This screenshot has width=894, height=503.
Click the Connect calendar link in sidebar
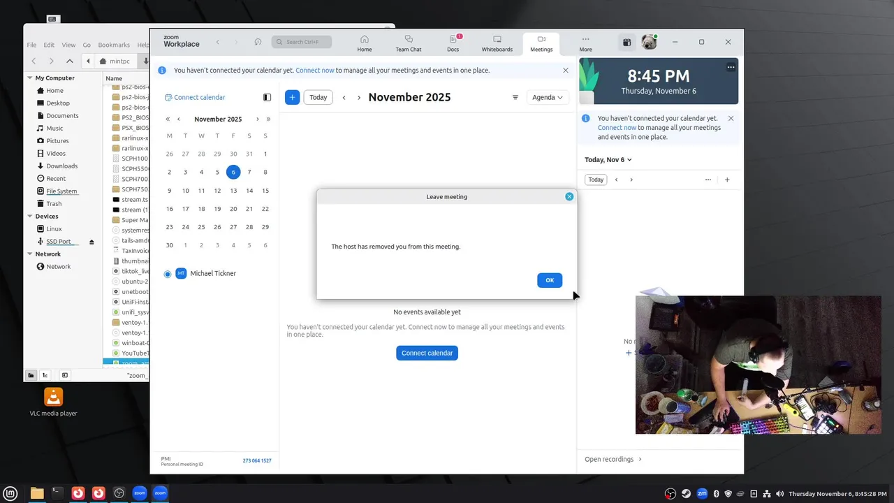tap(195, 97)
